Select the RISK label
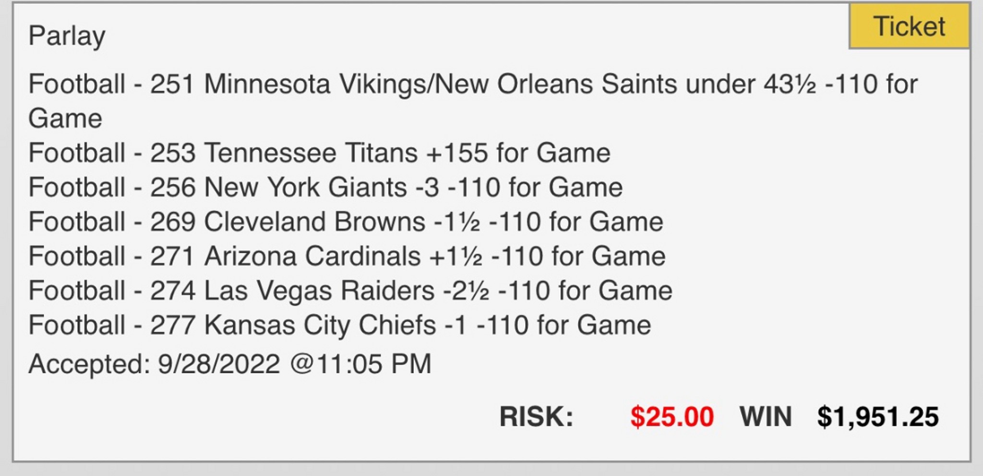 (536, 416)
